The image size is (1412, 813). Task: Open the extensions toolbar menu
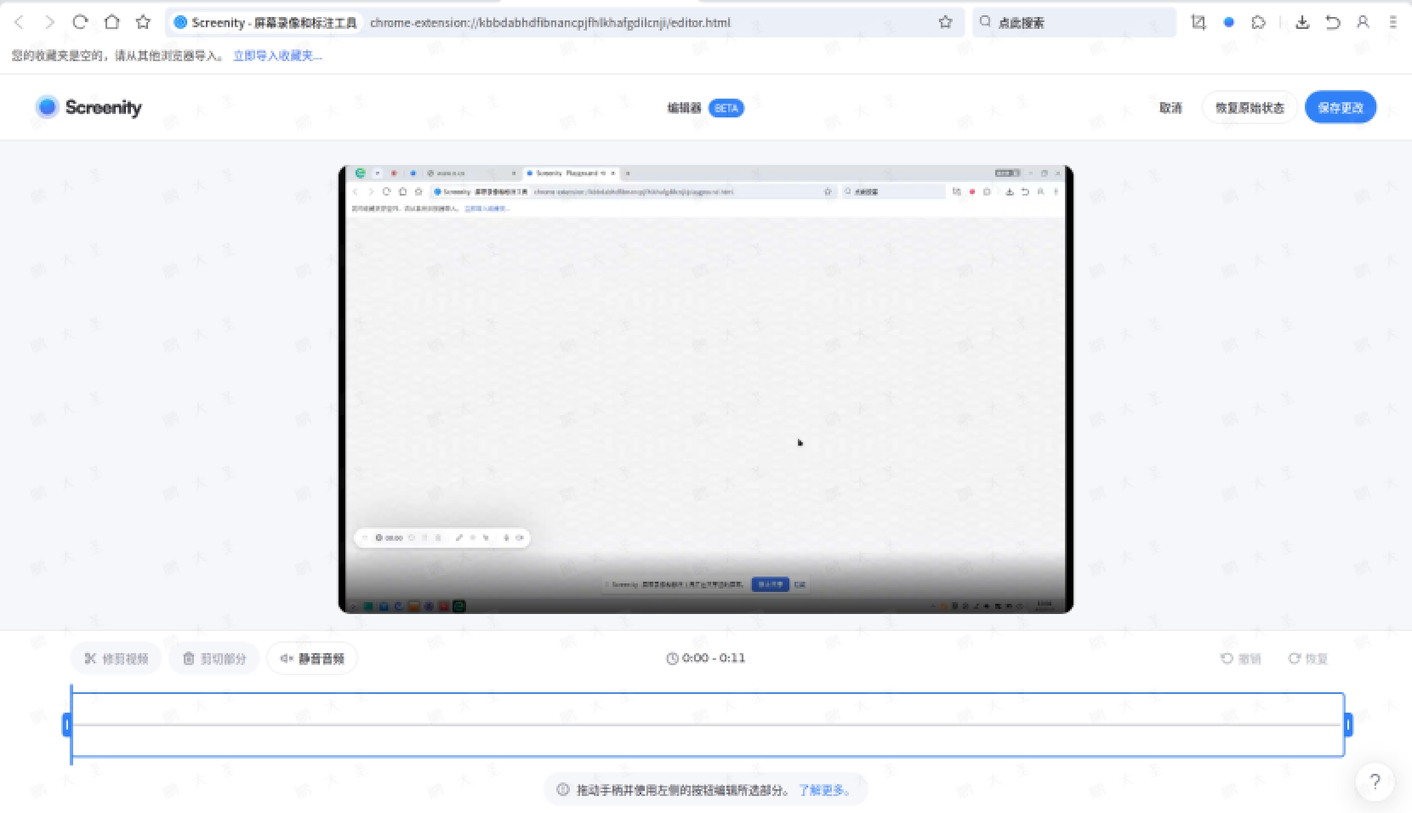pyautogui.click(x=1258, y=22)
